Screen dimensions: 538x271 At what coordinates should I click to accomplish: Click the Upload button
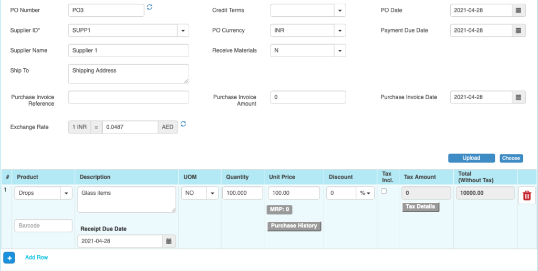pyautogui.click(x=471, y=158)
